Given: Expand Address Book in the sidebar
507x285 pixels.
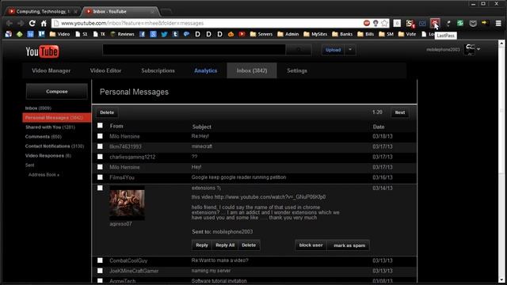Looking at the screenshot, I should point(44,174).
